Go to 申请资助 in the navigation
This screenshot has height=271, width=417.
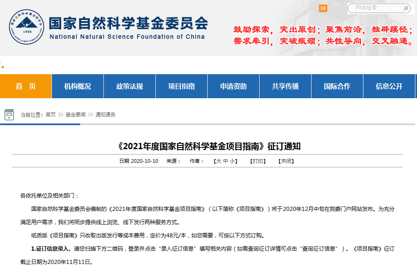pyautogui.click(x=233, y=86)
